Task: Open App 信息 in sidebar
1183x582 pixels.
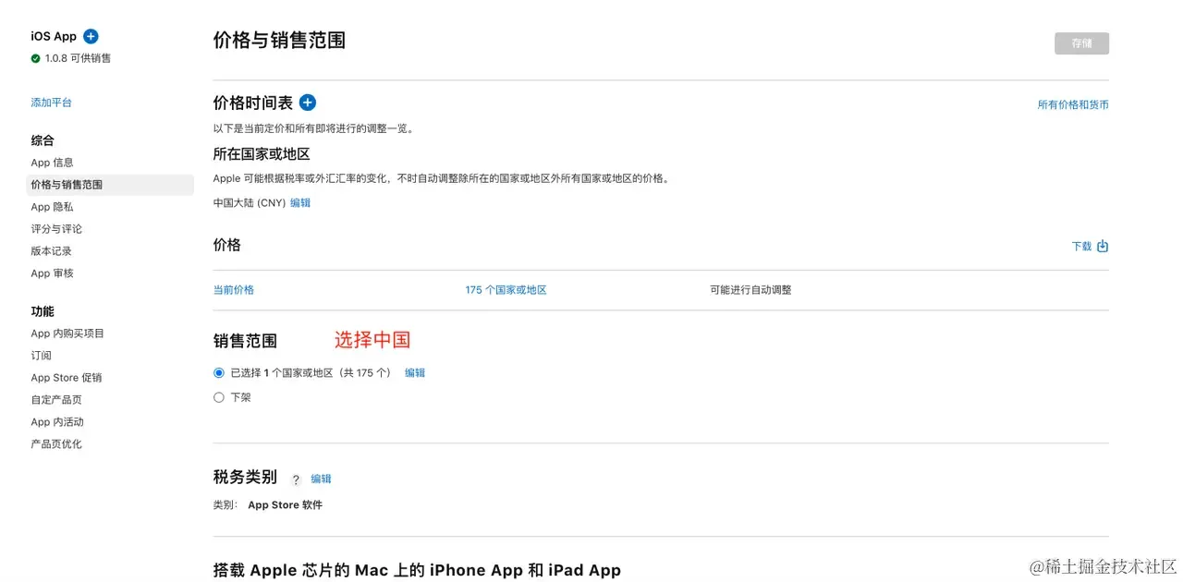Action: coord(52,163)
